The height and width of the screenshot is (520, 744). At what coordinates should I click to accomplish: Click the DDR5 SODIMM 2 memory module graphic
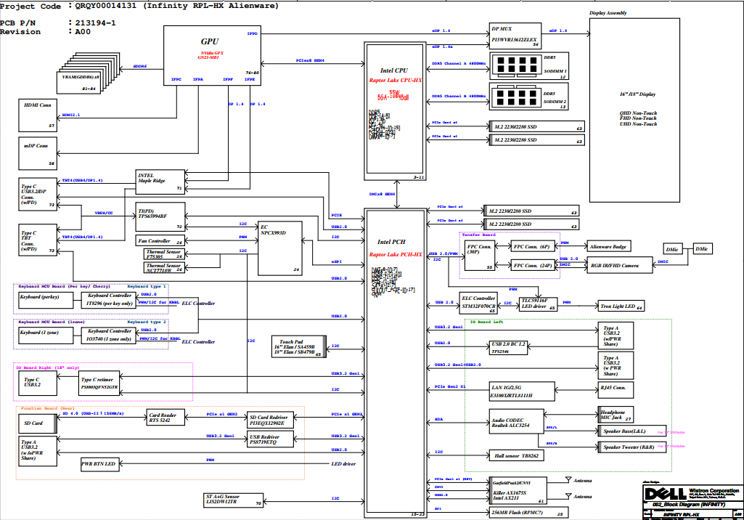[x=528, y=97]
